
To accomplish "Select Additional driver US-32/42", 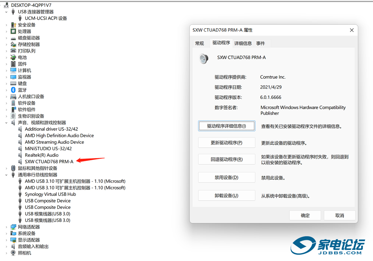I will coord(51,129).
